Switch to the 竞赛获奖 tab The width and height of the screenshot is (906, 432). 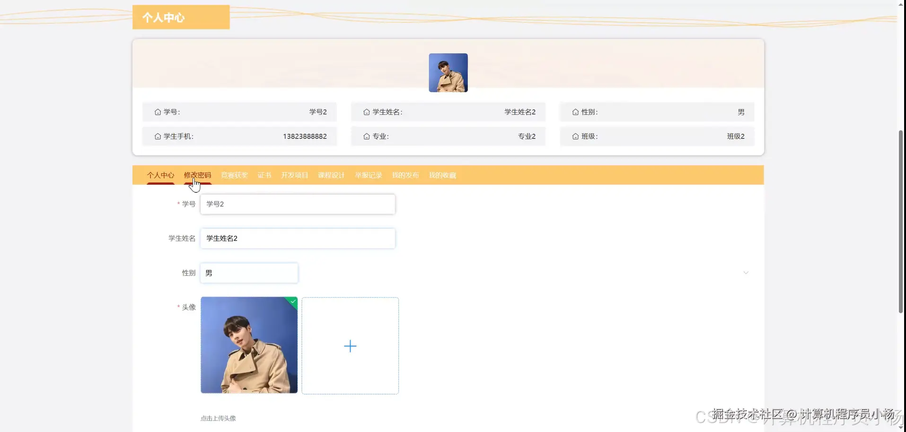[234, 175]
